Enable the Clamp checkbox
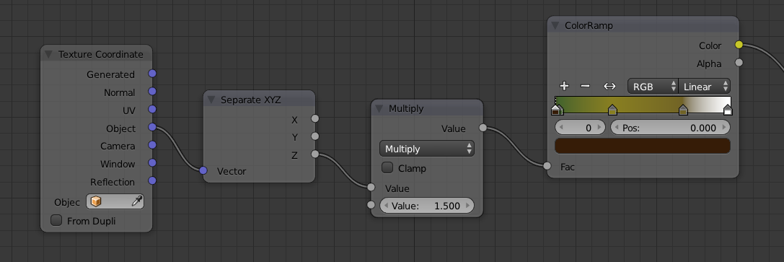 [x=387, y=167]
